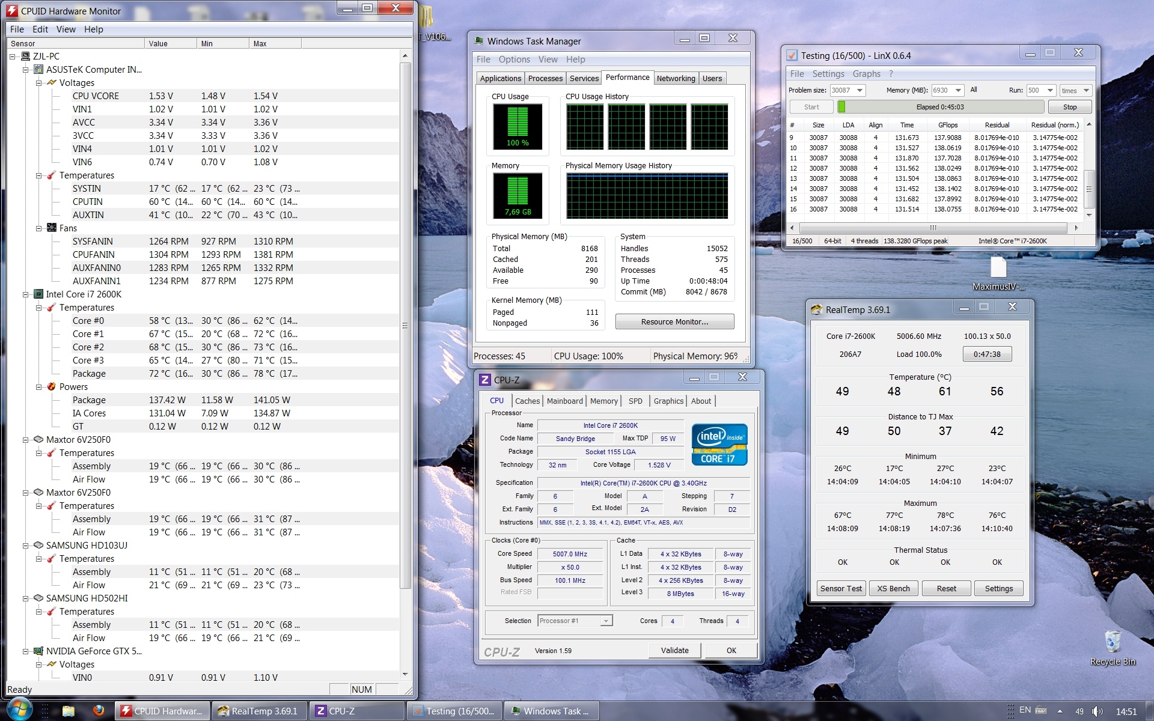This screenshot has width=1154, height=721.
Task: Click the Resource Monitor button
Action: (x=674, y=322)
